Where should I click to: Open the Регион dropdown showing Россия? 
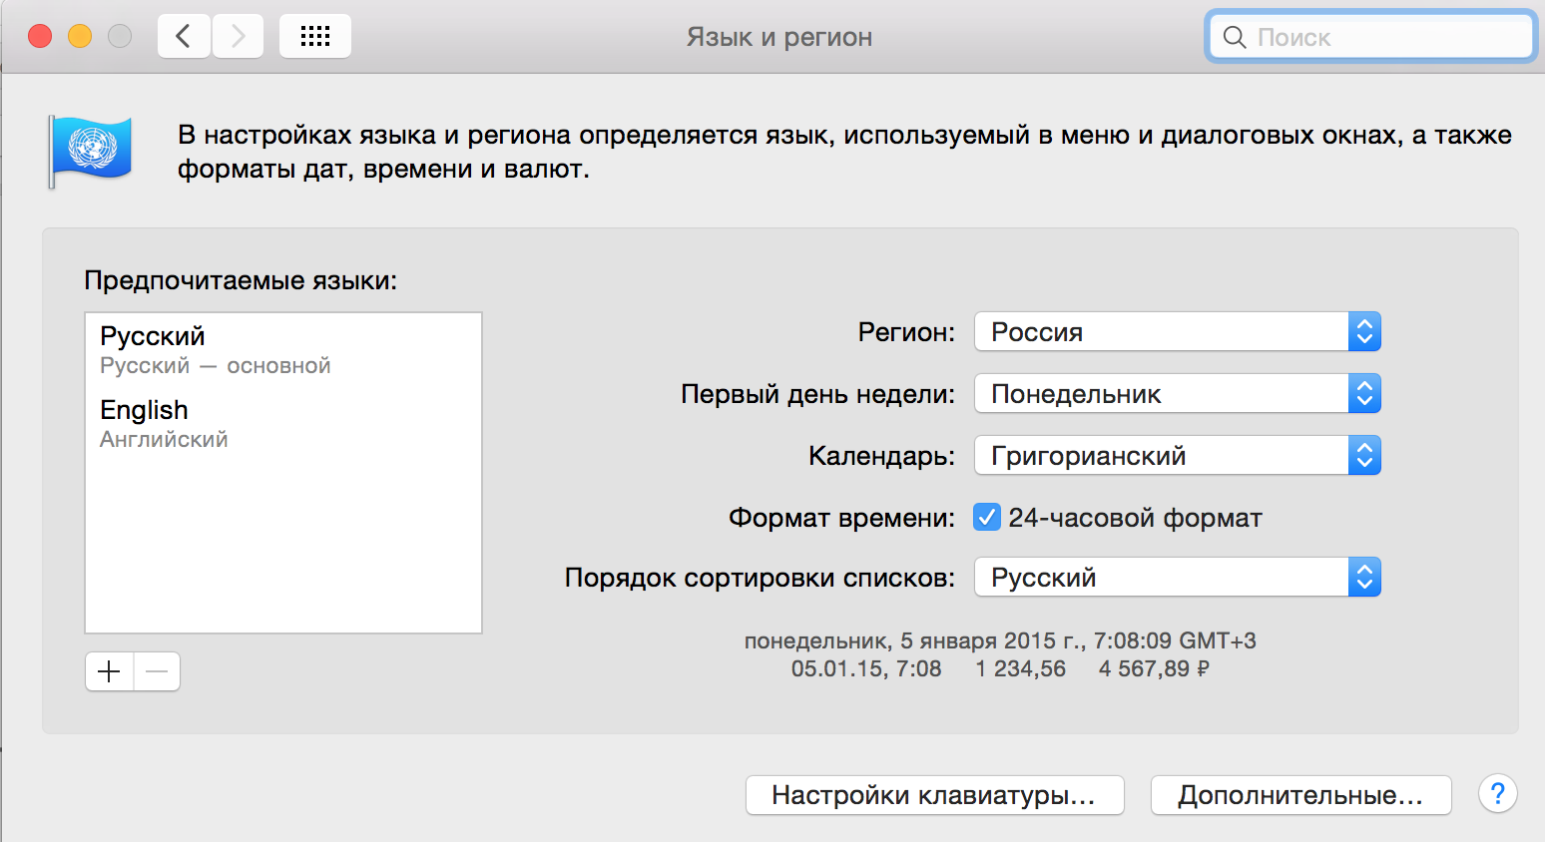tap(1177, 332)
